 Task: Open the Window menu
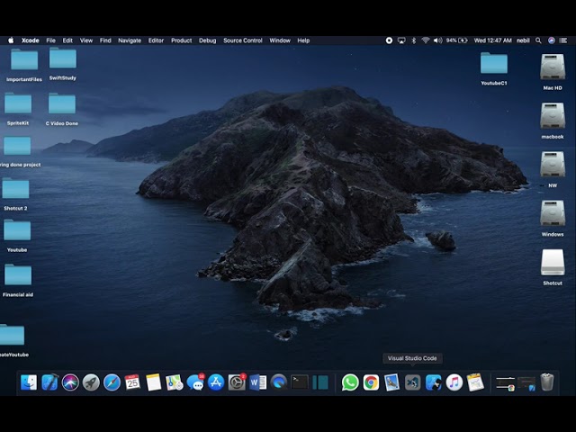click(280, 40)
